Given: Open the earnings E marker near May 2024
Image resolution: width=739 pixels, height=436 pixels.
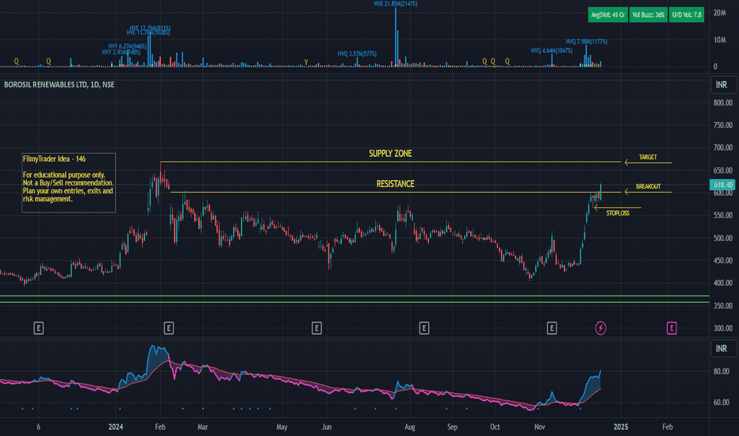Looking at the screenshot, I should click(x=316, y=328).
